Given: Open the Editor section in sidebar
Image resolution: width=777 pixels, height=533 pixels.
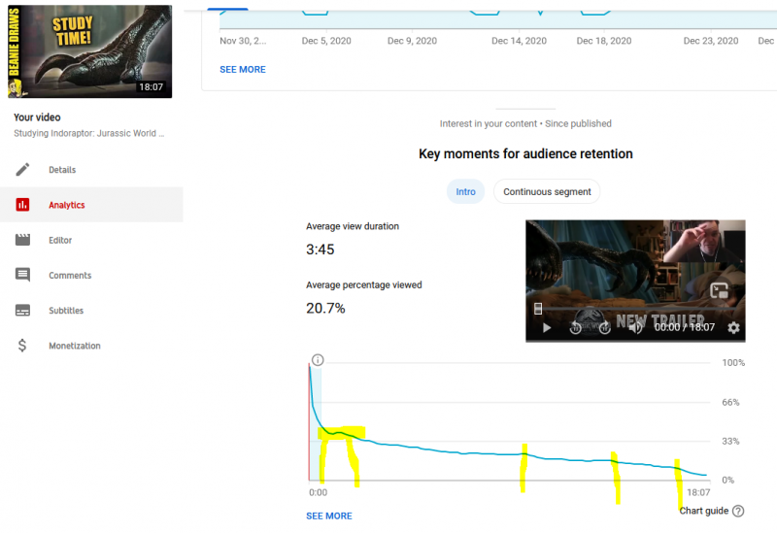Looking at the screenshot, I should [x=60, y=240].
